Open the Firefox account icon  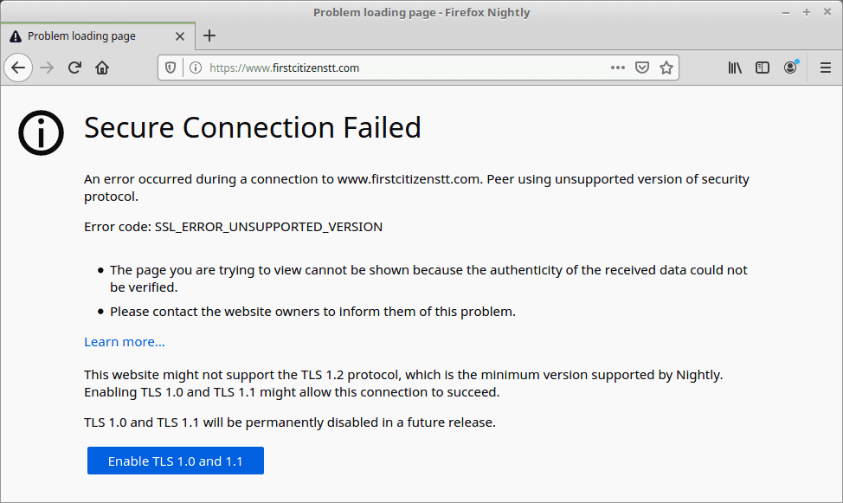790,68
